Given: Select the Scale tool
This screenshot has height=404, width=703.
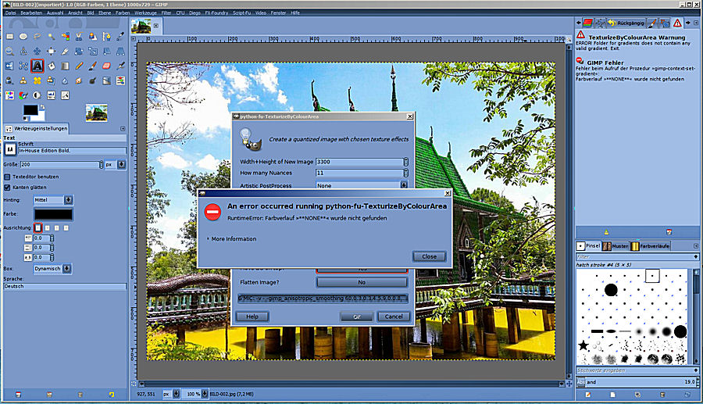Looking at the screenshot, I should [93, 51].
